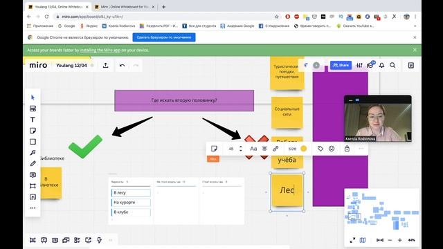Select the 'Социальные сети' sticky note
This screenshot has height=249, width=443.
click(287, 112)
